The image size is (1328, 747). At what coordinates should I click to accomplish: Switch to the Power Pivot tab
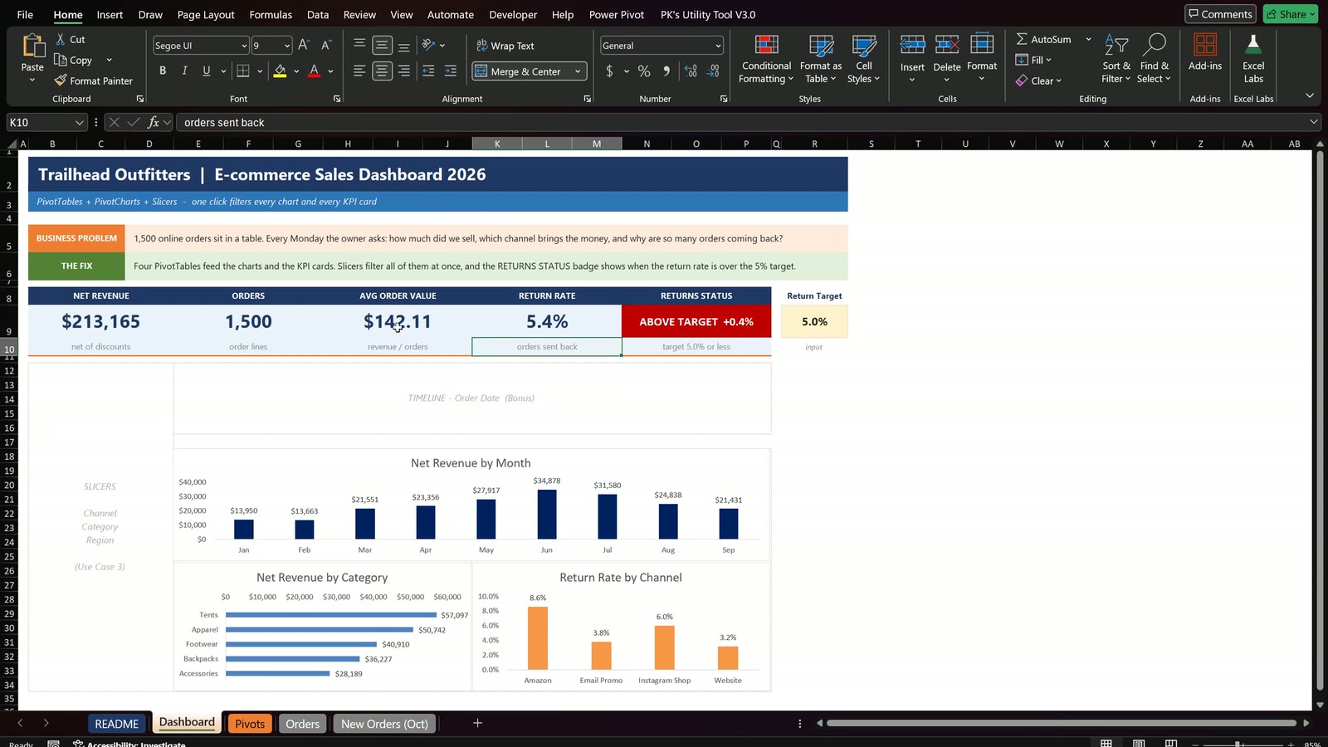616,14
